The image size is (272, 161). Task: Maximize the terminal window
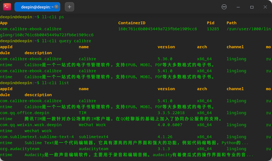click(251, 7)
